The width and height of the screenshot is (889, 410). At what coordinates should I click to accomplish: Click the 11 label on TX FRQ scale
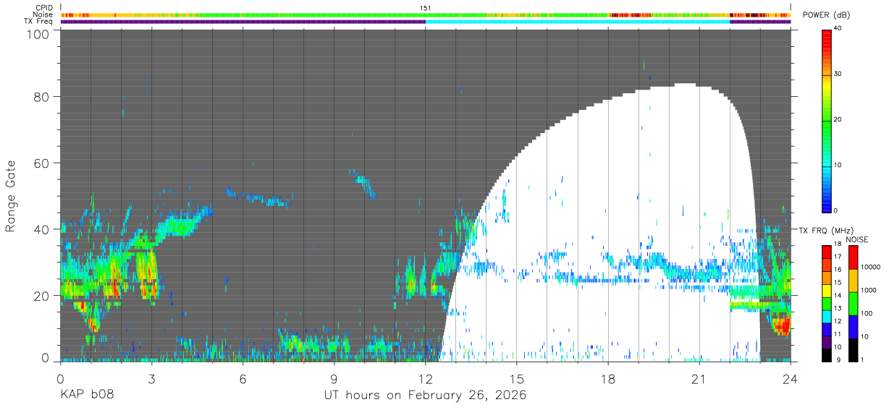click(x=838, y=334)
